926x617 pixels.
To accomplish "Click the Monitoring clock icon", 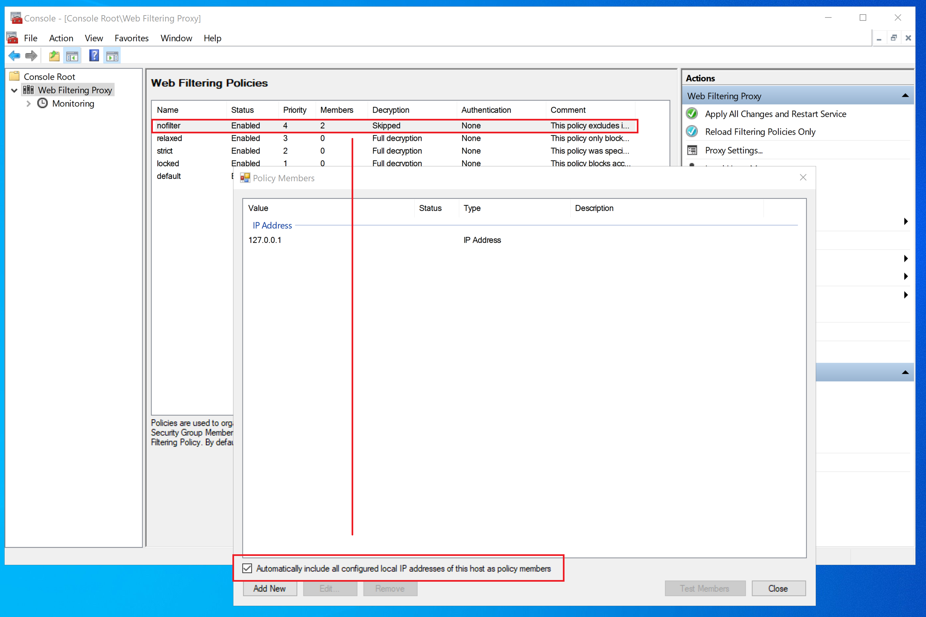I will click(43, 103).
